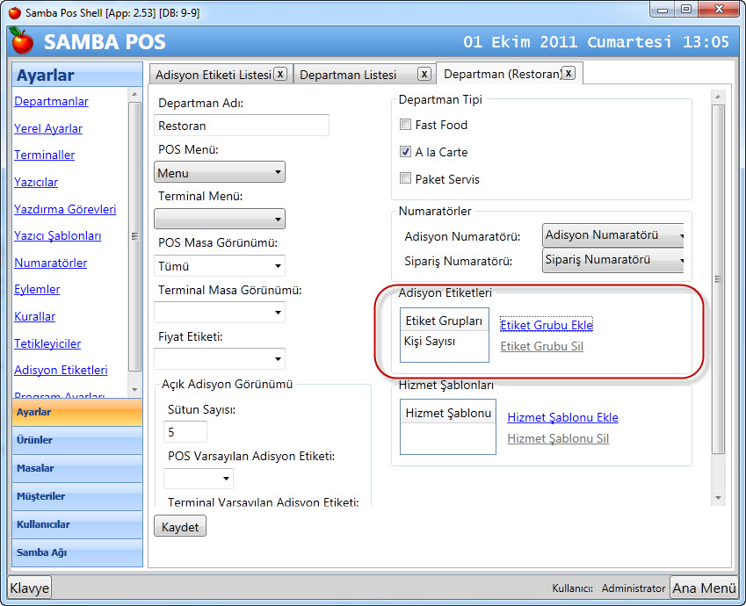This screenshot has width=746, height=606.
Task: Click the main panel scrollbar down arrow
Action: tap(718, 498)
